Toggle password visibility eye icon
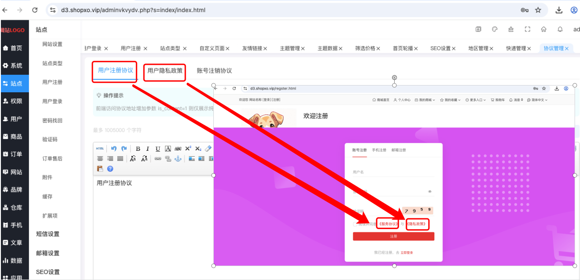Viewport: 580px width, 280px height. pyautogui.click(x=430, y=191)
